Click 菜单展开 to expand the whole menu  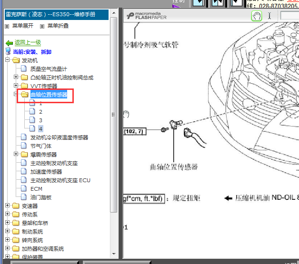click(23, 26)
